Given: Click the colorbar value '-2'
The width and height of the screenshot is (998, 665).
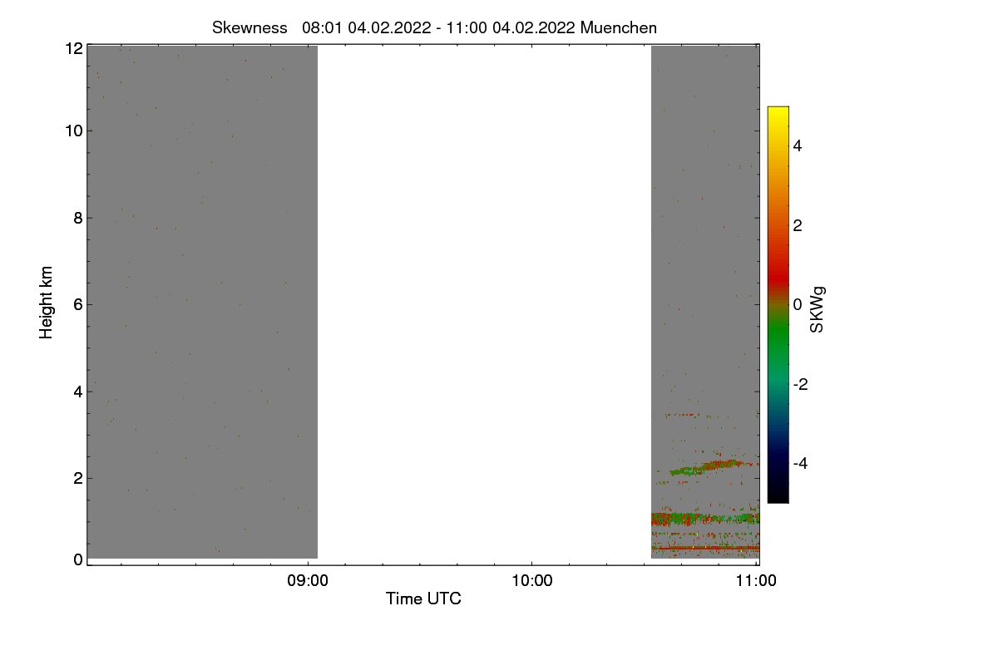Looking at the screenshot, I should [x=802, y=384].
